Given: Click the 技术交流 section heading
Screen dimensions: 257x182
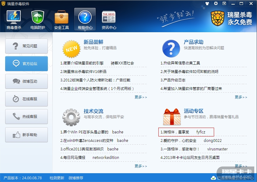Looking at the screenshot, I should tap(93, 111).
